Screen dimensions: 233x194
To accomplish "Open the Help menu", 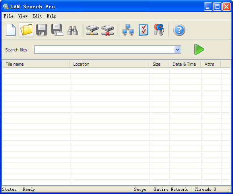I will click(51, 16).
